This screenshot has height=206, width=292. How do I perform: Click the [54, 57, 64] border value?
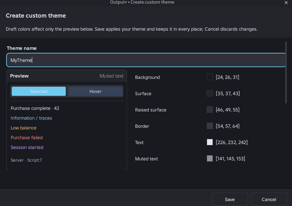(x=228, y=126)
